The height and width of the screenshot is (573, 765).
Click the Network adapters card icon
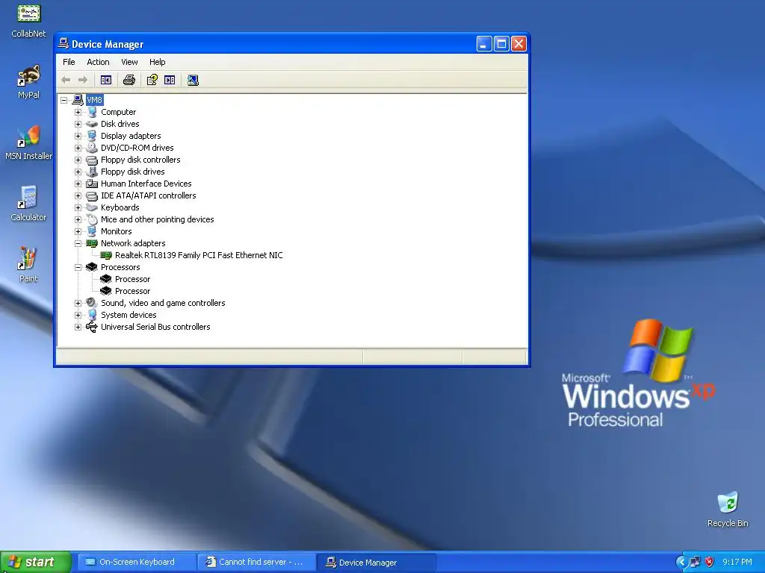point(92,243)
